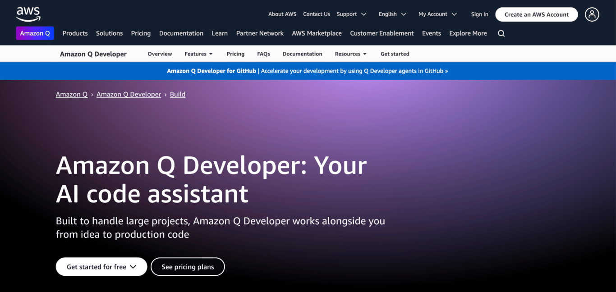616x292 pixels.
Task: Expand the My Account dropdown
Action: (x=437, y=14)
